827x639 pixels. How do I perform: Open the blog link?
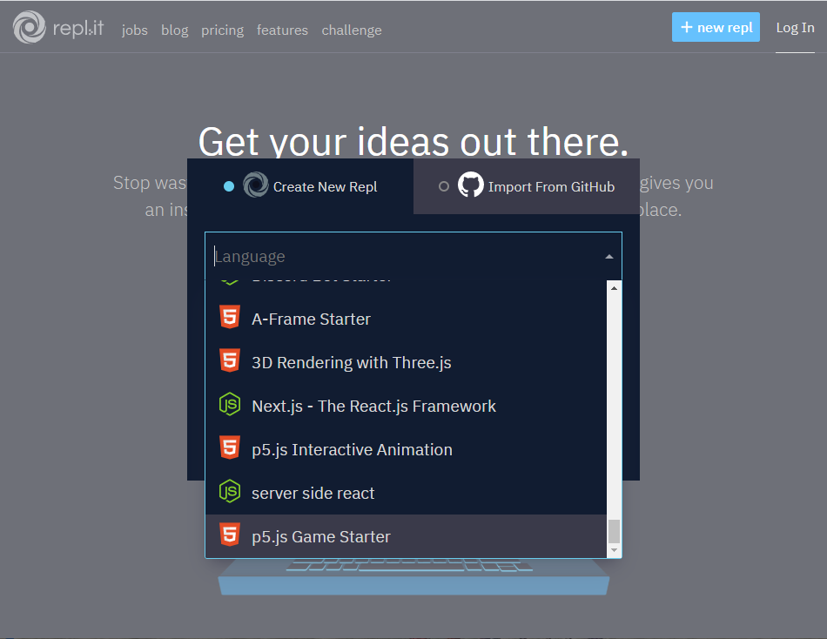(175, 30)
